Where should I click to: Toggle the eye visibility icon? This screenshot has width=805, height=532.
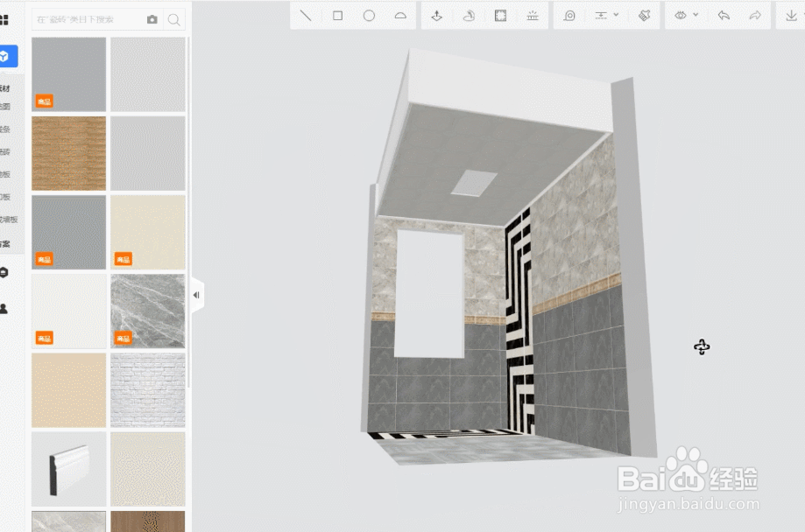point(681,16)
